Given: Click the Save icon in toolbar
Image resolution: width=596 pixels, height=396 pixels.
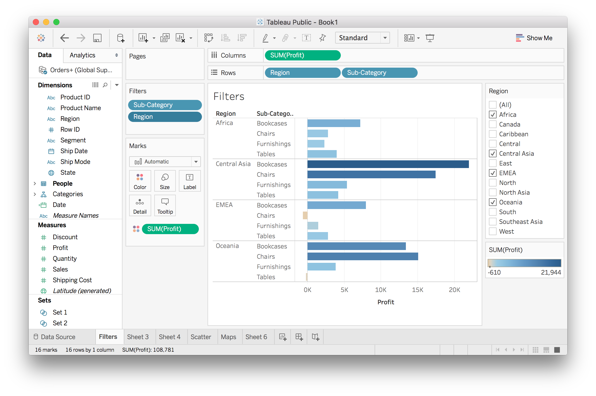Looking at the screenshot, I should click(97, 38).
